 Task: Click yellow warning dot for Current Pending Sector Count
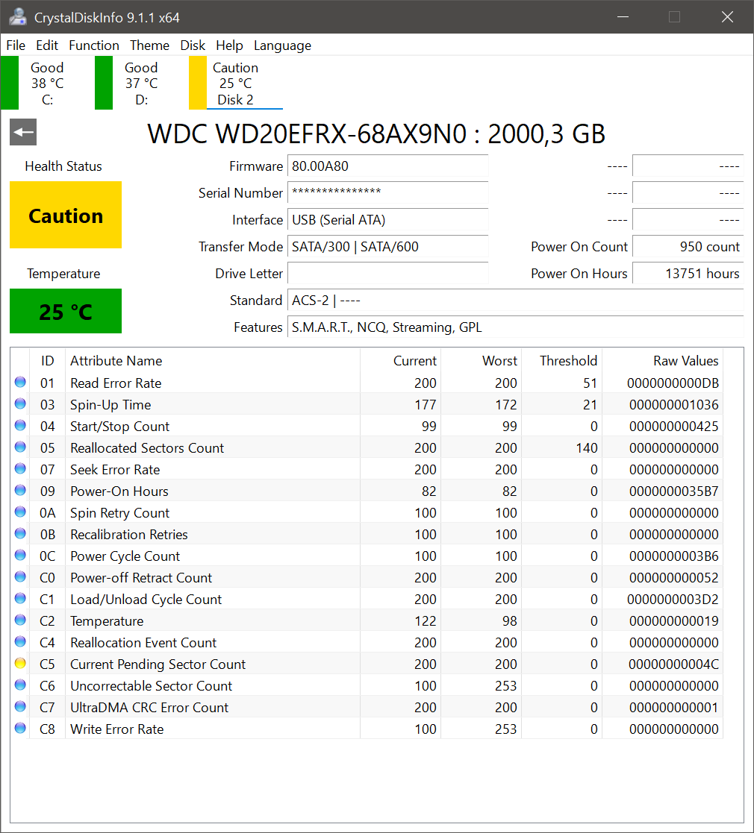pos(20,663)
